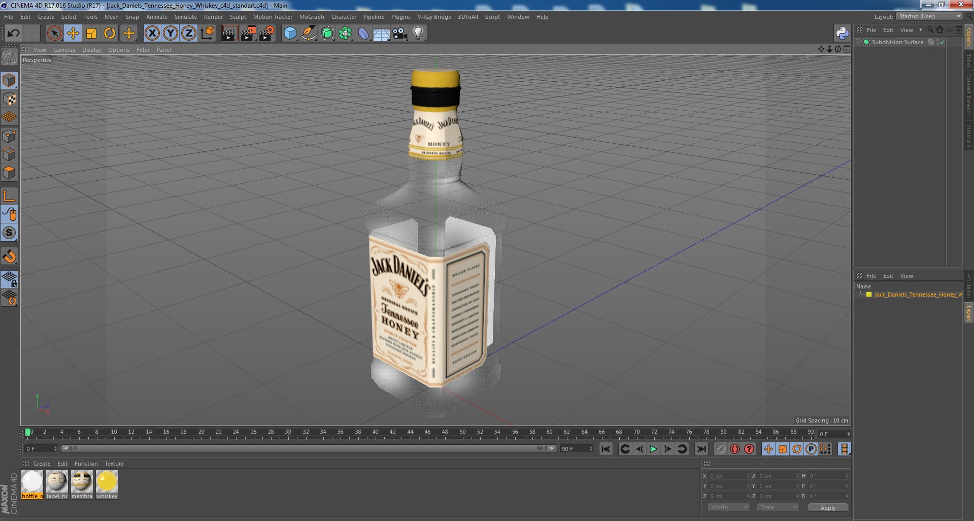
Task: Open the Scale mode dropdown
Action: pos(778,507)
